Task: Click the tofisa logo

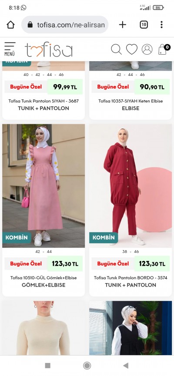Action: 49,49
